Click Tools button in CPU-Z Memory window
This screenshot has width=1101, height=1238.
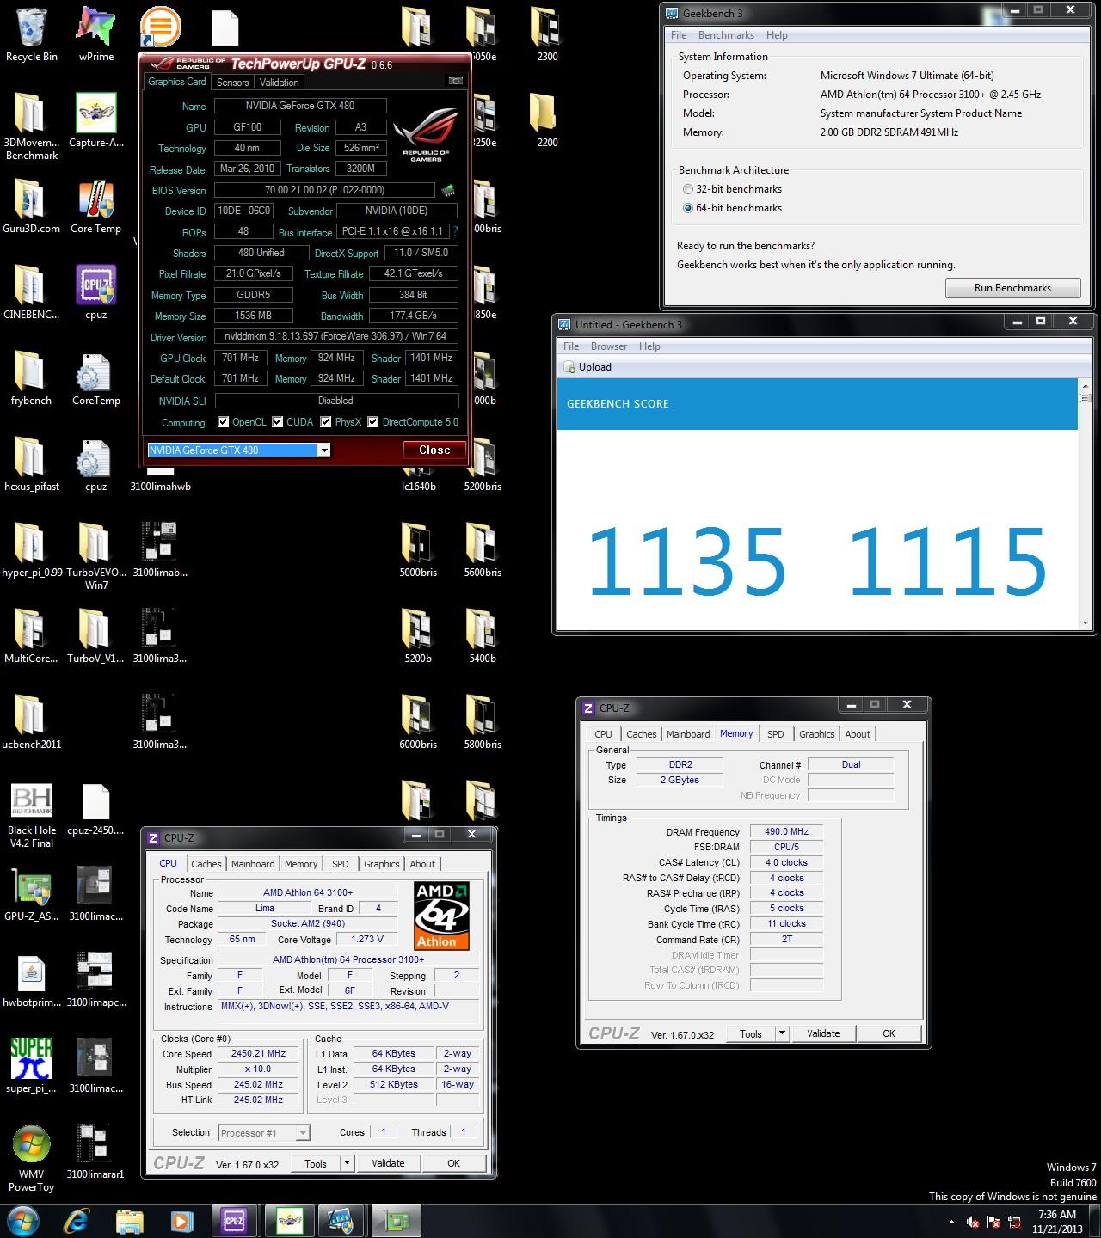tap(751, 1033)
